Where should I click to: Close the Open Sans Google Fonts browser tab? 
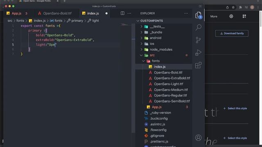[x=58, y=1]
